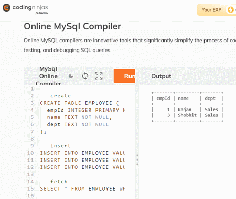The height and width of the screenshot is (199, 236).
Task: Place cursor on the CREATE TABLE EMPLOYEE line
Action: [79, 103]
